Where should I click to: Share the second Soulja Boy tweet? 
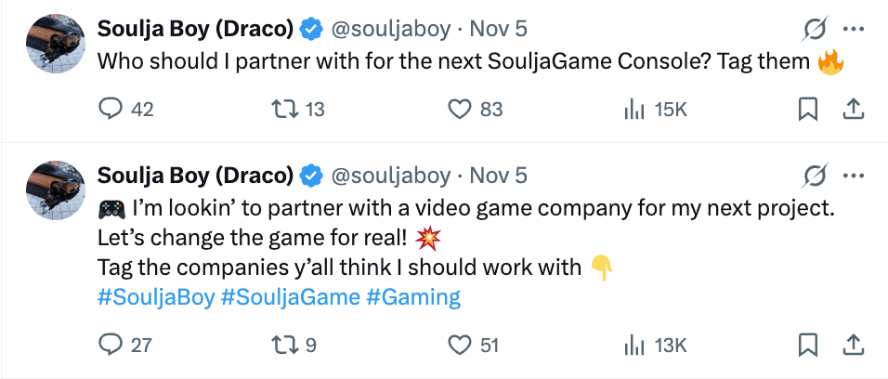[852, 346]
